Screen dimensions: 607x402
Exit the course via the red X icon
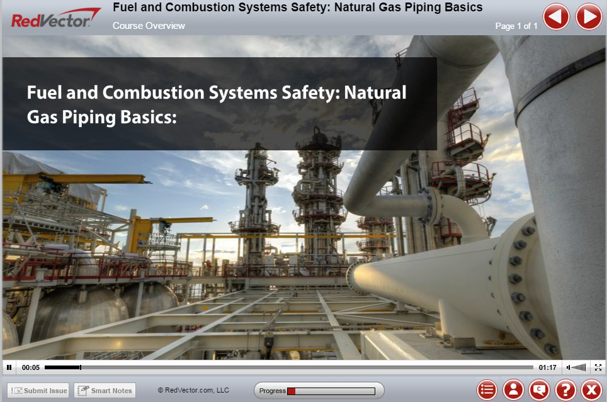[x=591, y=390]
